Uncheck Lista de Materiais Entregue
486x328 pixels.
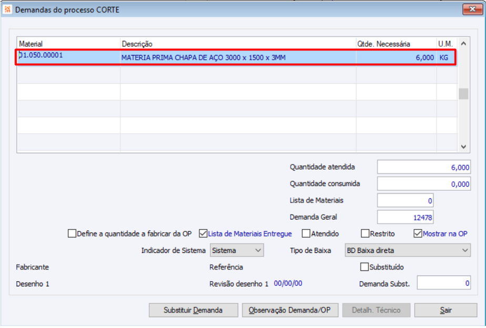[203, 233]
